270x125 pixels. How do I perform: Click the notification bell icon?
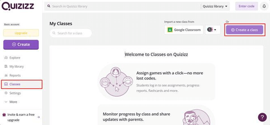[x=264, y=6]
